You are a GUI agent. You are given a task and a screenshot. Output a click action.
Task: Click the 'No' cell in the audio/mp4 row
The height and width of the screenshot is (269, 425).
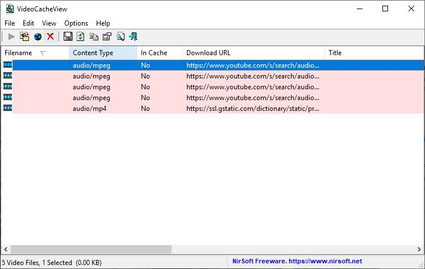tap(145, 109)
